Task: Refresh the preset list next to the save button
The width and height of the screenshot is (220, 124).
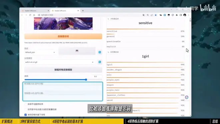Action: [x=100, y=52]
